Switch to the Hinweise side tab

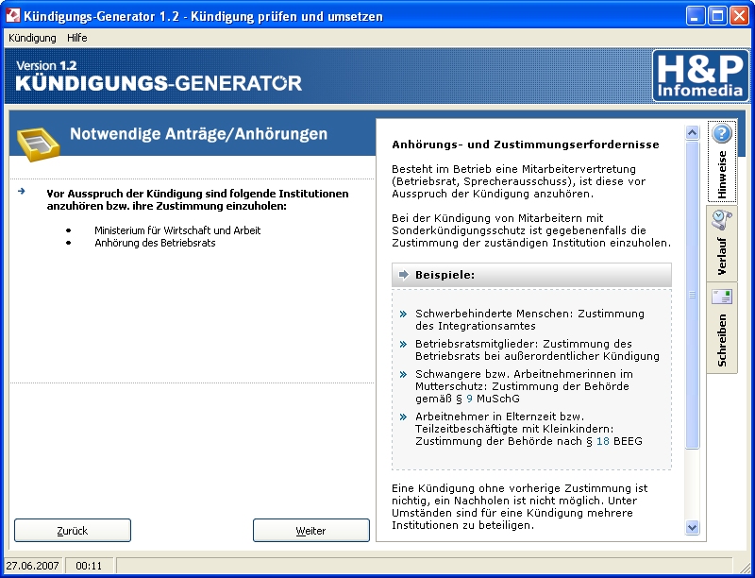point(722,161)
